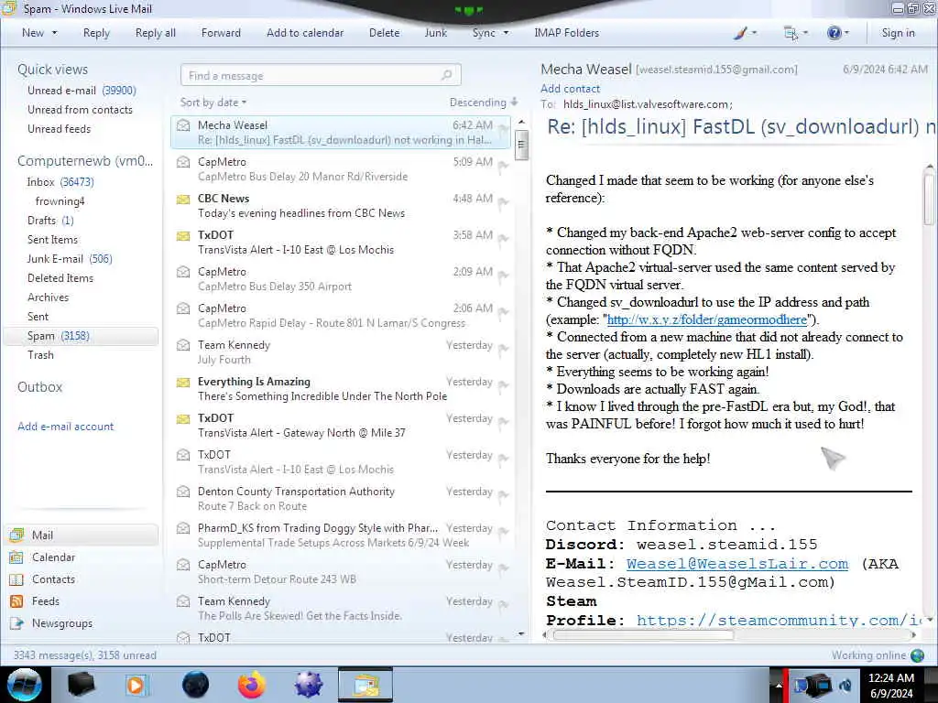Open the Windows Start orb

click(25, 685)
